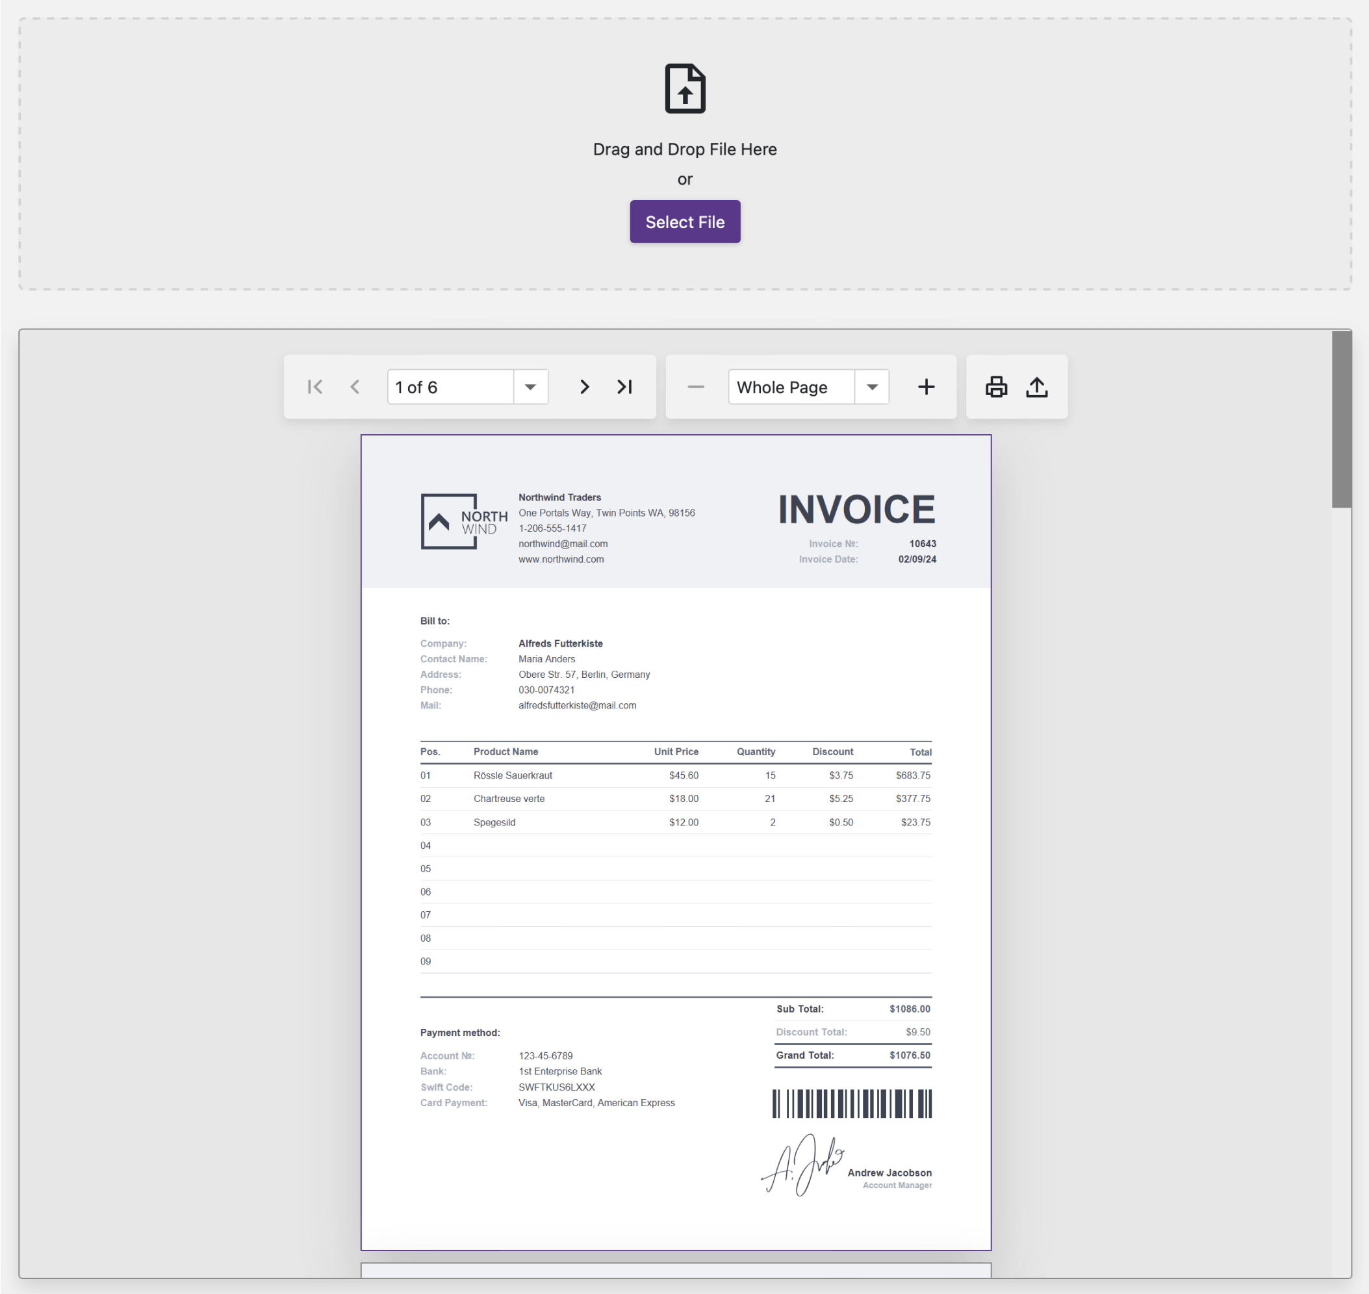This screenshot has height=1294, width=1369.
Task: Print the invoice document
Action: click(996, 386)
